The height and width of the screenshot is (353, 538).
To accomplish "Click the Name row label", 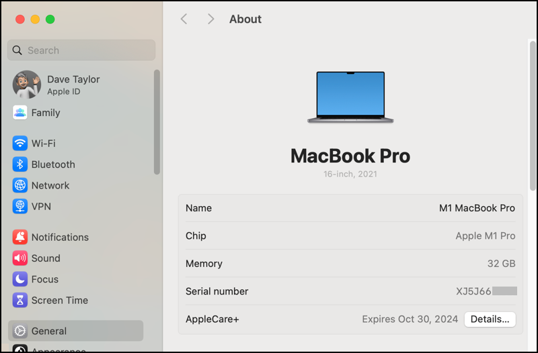I will (198, 208).
